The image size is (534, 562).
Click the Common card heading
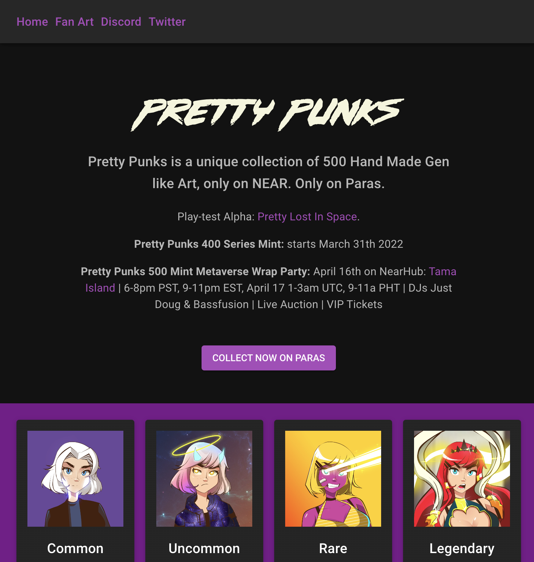click(75, 548)
